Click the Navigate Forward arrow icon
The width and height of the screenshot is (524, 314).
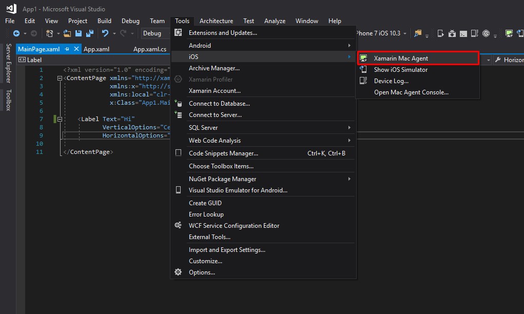point(34,33)
